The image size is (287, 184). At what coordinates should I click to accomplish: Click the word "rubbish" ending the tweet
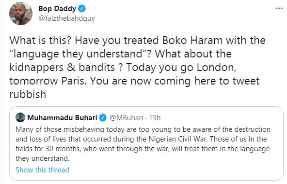click(28, 94)
